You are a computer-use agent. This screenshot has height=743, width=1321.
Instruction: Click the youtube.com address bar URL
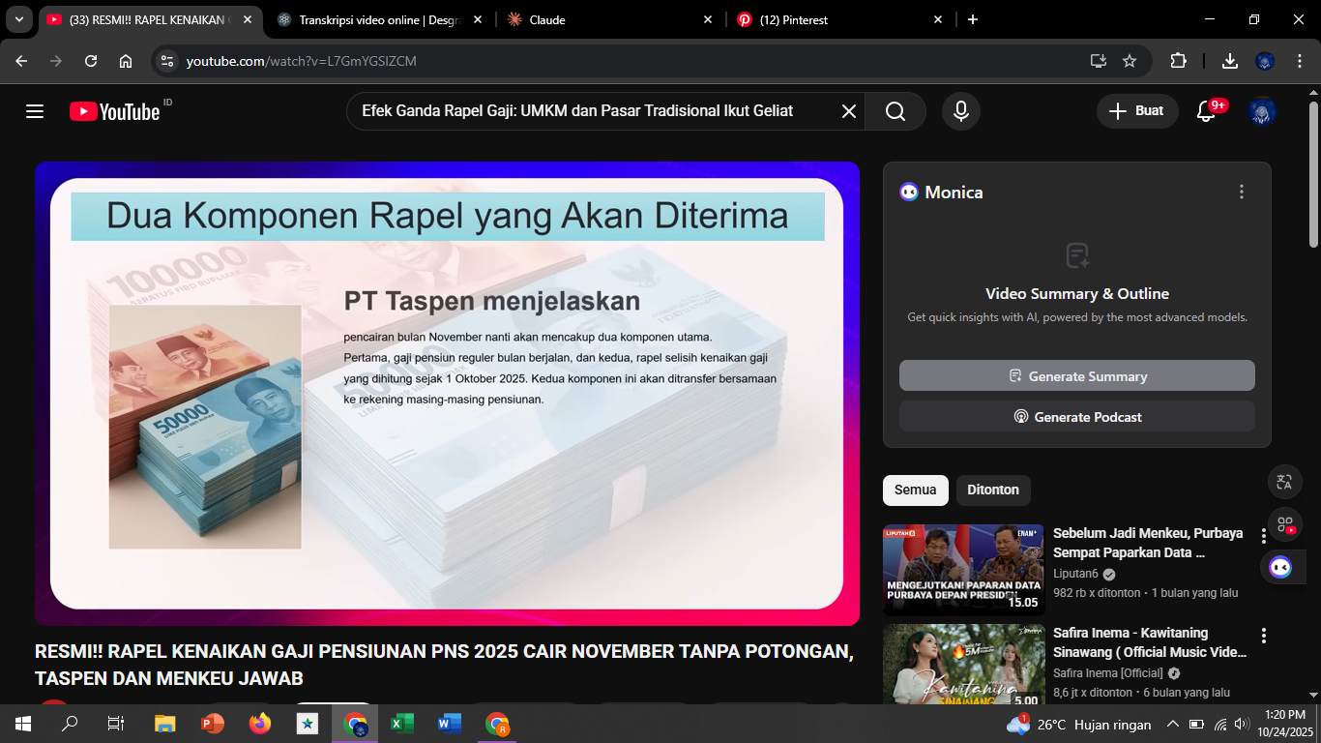pos(302,61)
